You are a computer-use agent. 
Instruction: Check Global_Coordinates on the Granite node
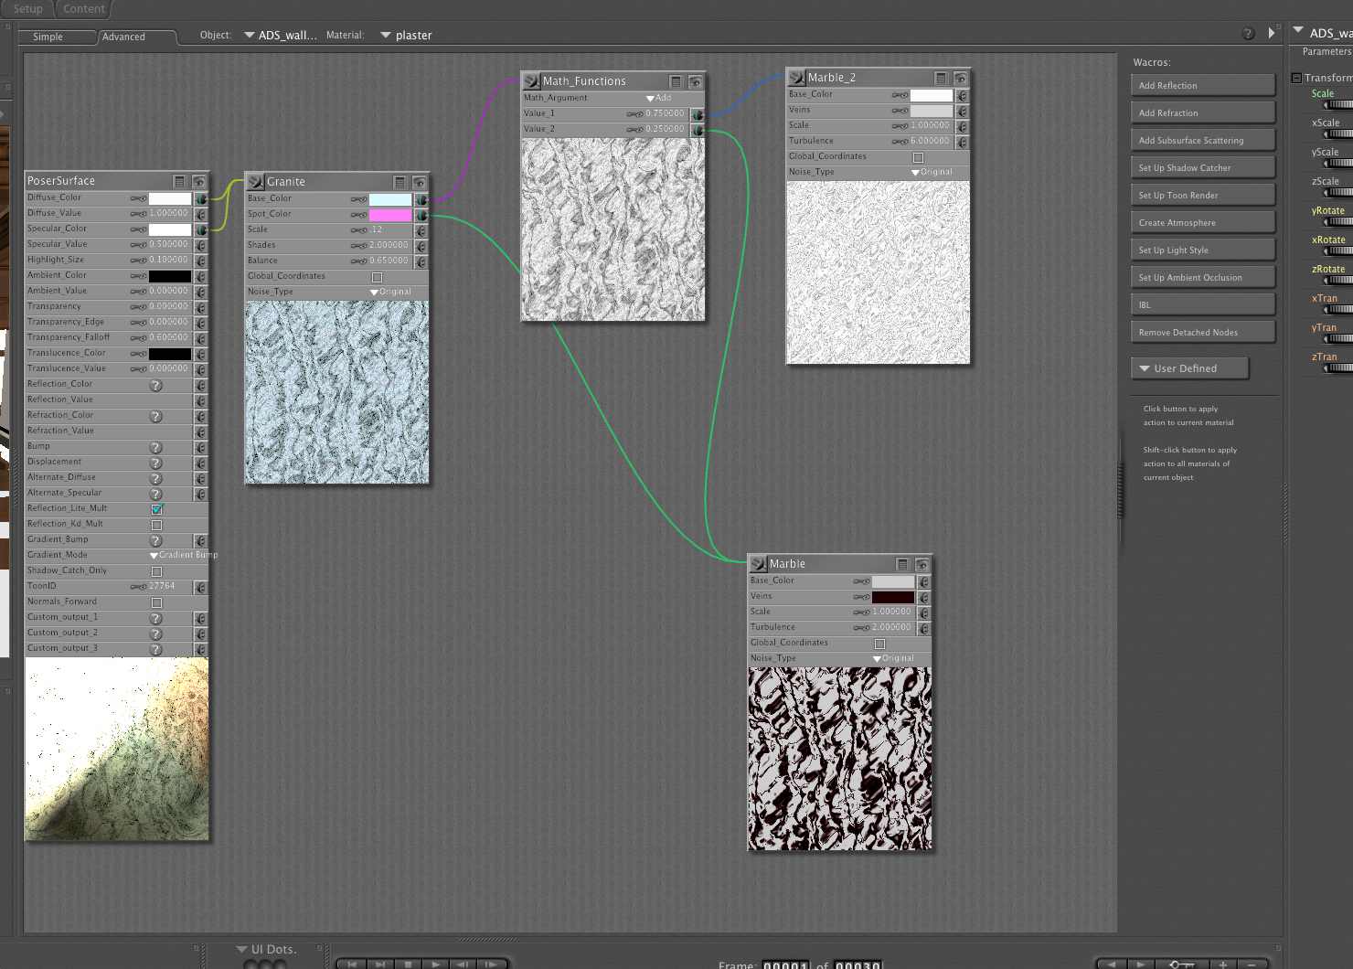377,277
